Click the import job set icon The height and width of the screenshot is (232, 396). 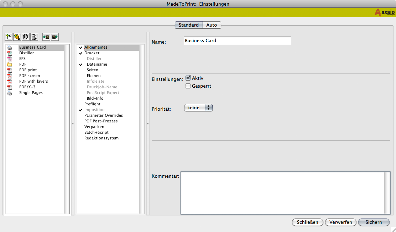point(46,37)
